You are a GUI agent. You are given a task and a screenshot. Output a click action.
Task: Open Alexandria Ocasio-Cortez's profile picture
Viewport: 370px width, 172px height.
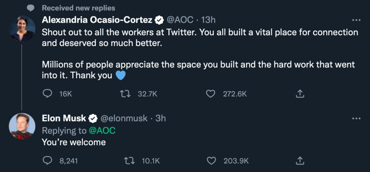22,28
